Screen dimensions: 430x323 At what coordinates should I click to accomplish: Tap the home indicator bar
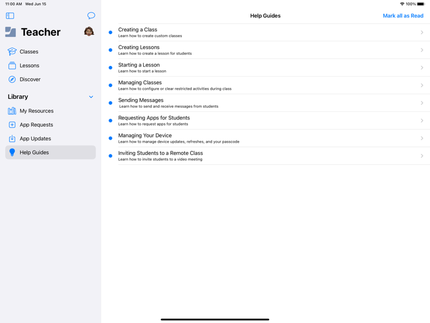(x=215, y=319)
